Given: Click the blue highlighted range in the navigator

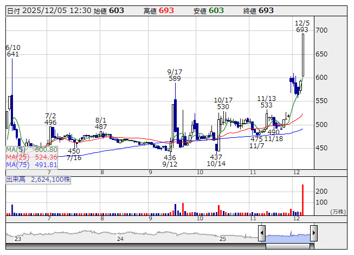Looking at the screenshot, I should click(287, 234).
